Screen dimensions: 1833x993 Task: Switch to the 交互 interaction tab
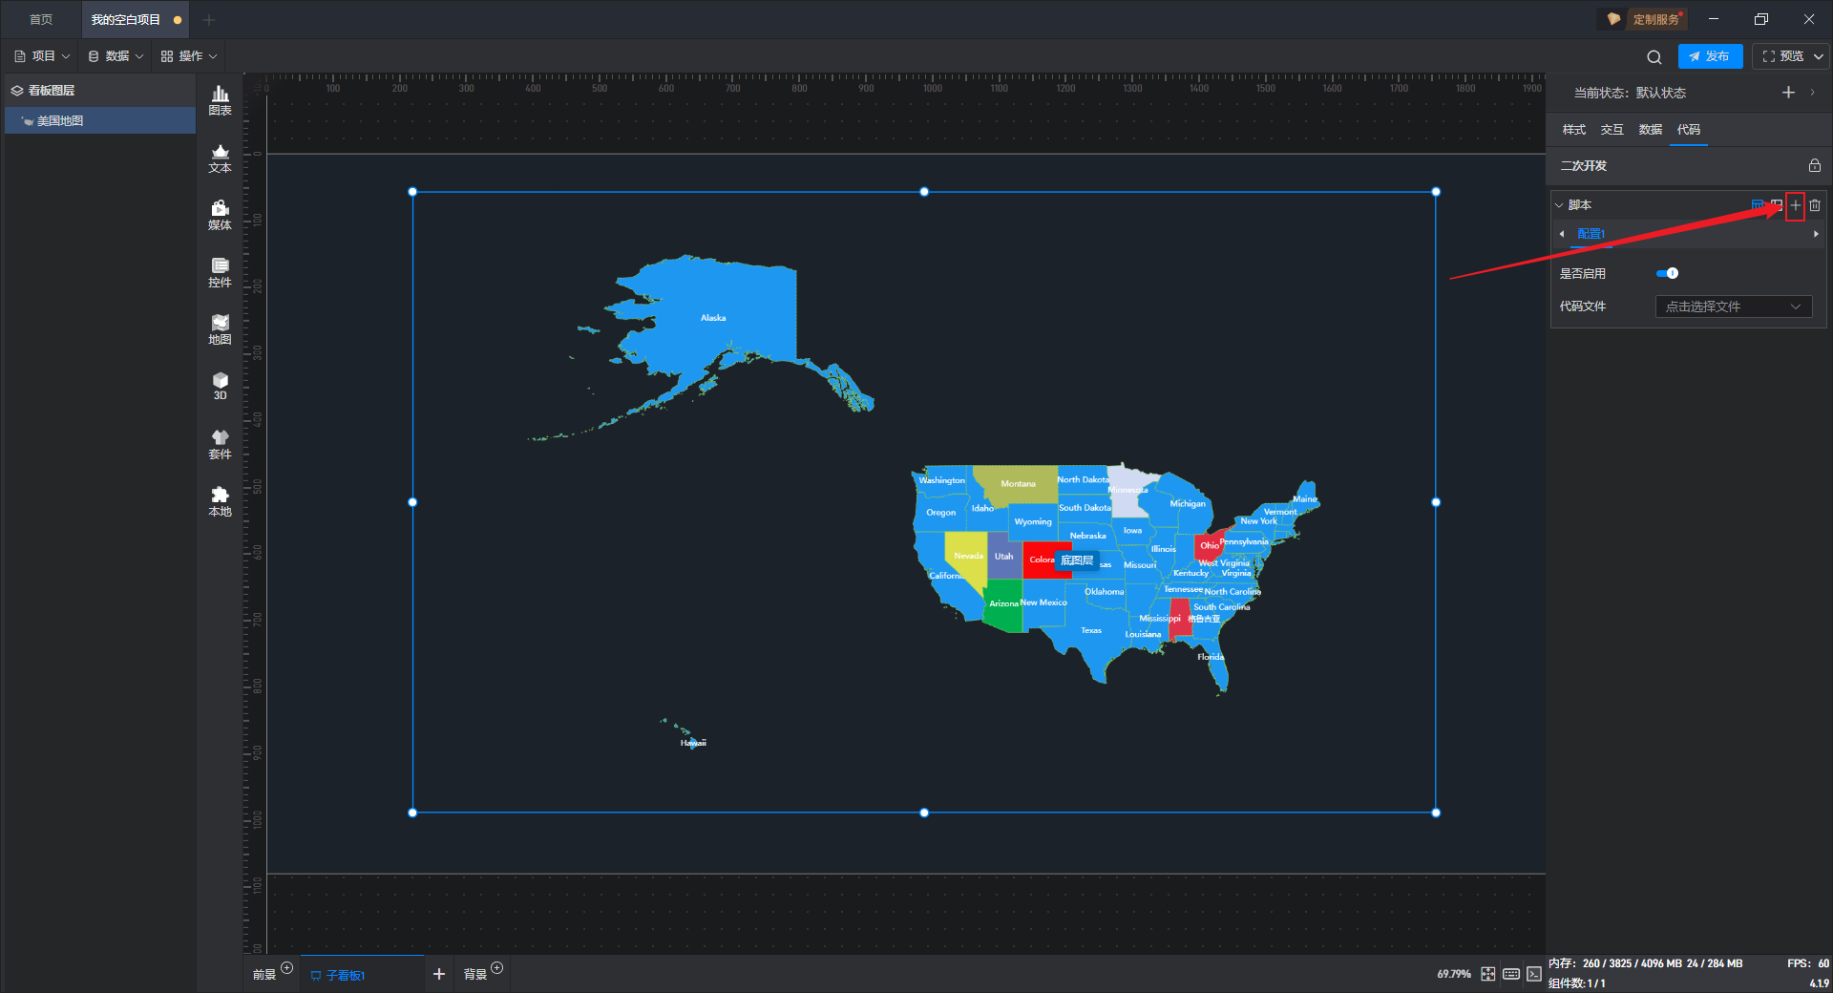click(1612, 130)
